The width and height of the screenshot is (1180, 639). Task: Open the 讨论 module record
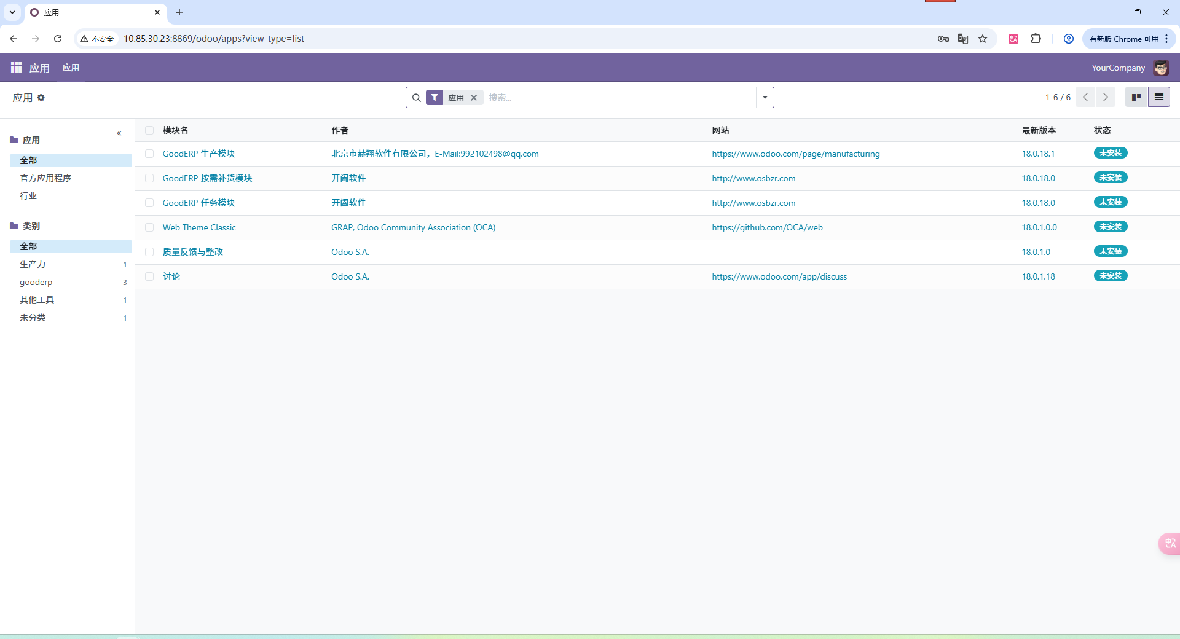tap(171, 276)
